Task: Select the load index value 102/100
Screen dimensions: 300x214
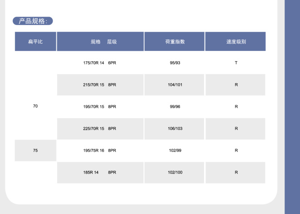Action: (174, 173)
